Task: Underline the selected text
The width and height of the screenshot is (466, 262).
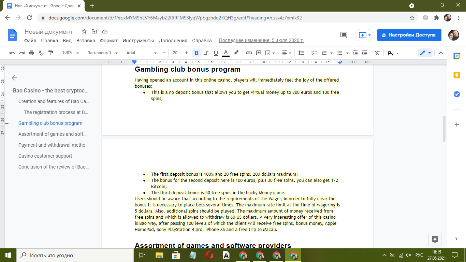Action: click(216, 53)
